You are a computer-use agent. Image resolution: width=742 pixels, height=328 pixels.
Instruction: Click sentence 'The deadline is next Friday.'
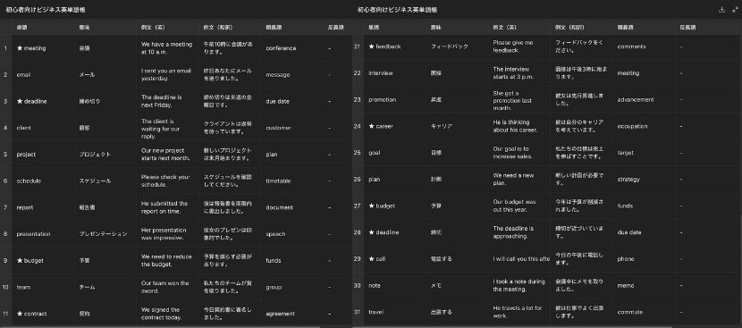point(162,101)
